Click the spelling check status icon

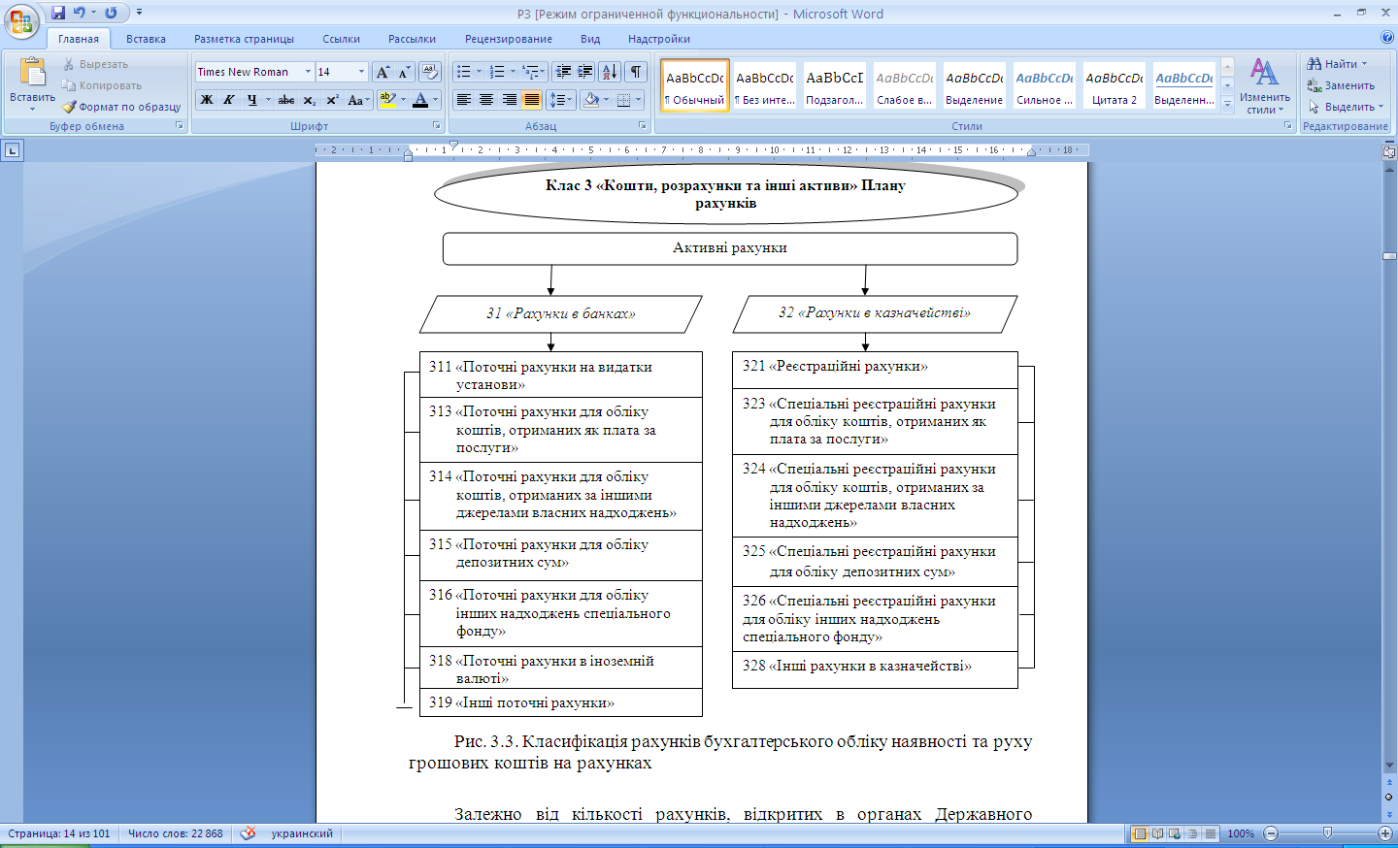tap(248, 833)
